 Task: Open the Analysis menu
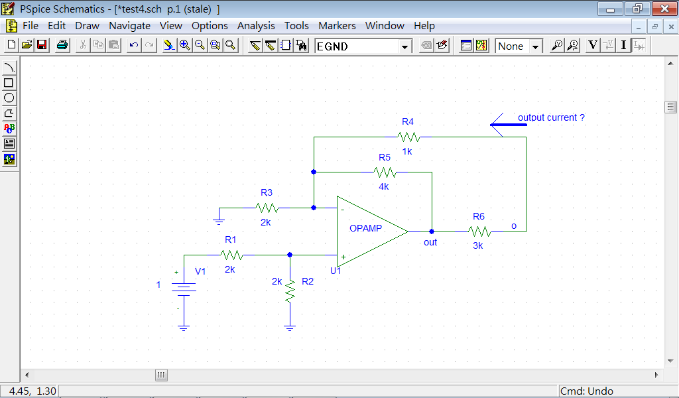(x=256, y=26)
